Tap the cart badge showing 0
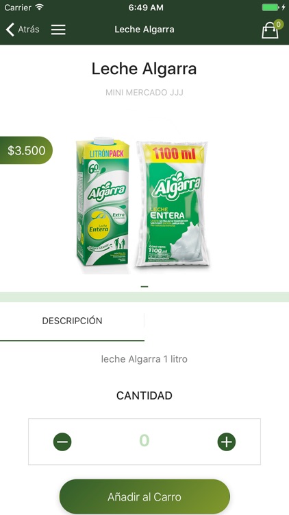This screenshot has height=515, width=289. (x=279, y=24)
